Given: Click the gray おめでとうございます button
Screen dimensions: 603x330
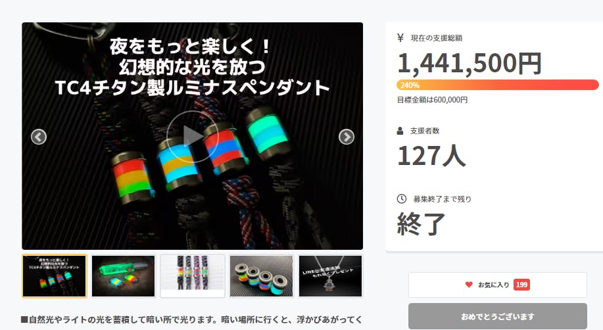Looking at the screenshot, I should [498, 316].
